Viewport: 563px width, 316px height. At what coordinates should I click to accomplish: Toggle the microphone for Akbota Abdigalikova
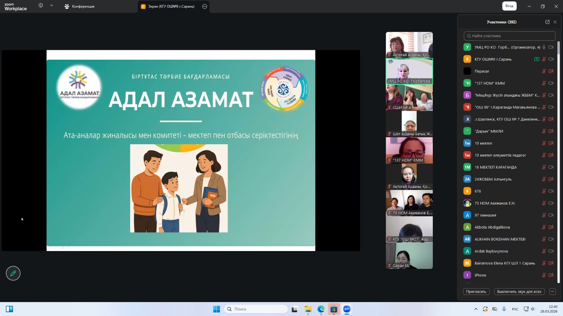(544, 227)
